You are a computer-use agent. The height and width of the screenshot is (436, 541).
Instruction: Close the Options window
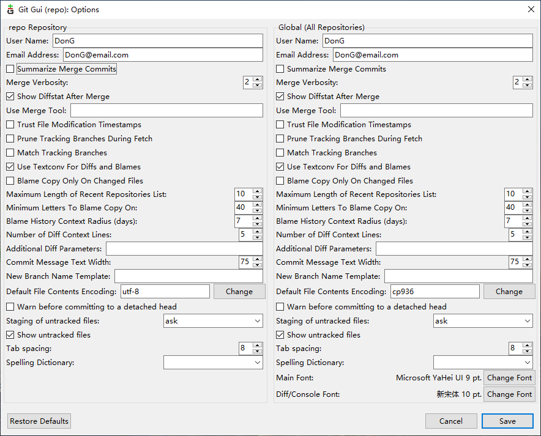tap(531, 9)
